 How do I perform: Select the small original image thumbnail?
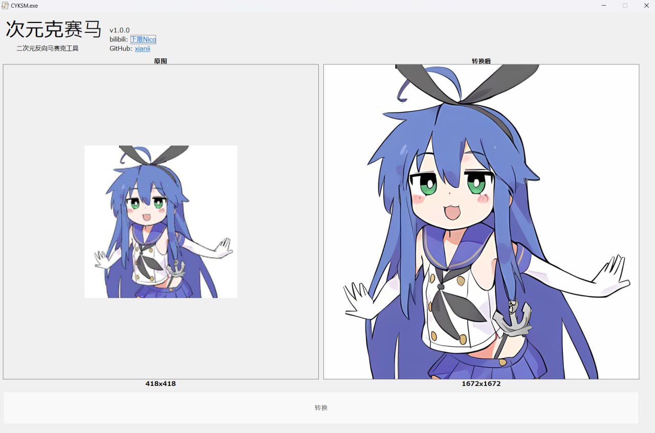point(161,221)
